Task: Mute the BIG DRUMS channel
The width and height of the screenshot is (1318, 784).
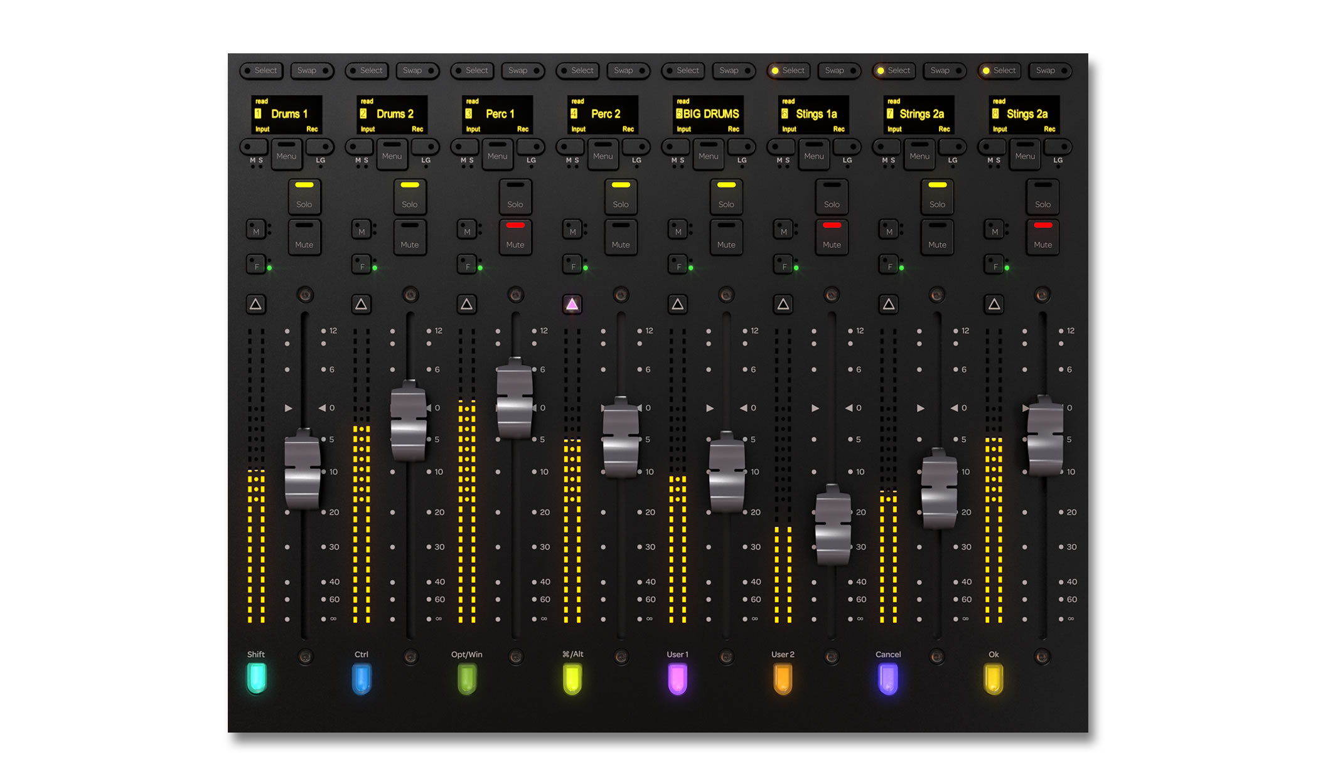Action: pos(726,237)
